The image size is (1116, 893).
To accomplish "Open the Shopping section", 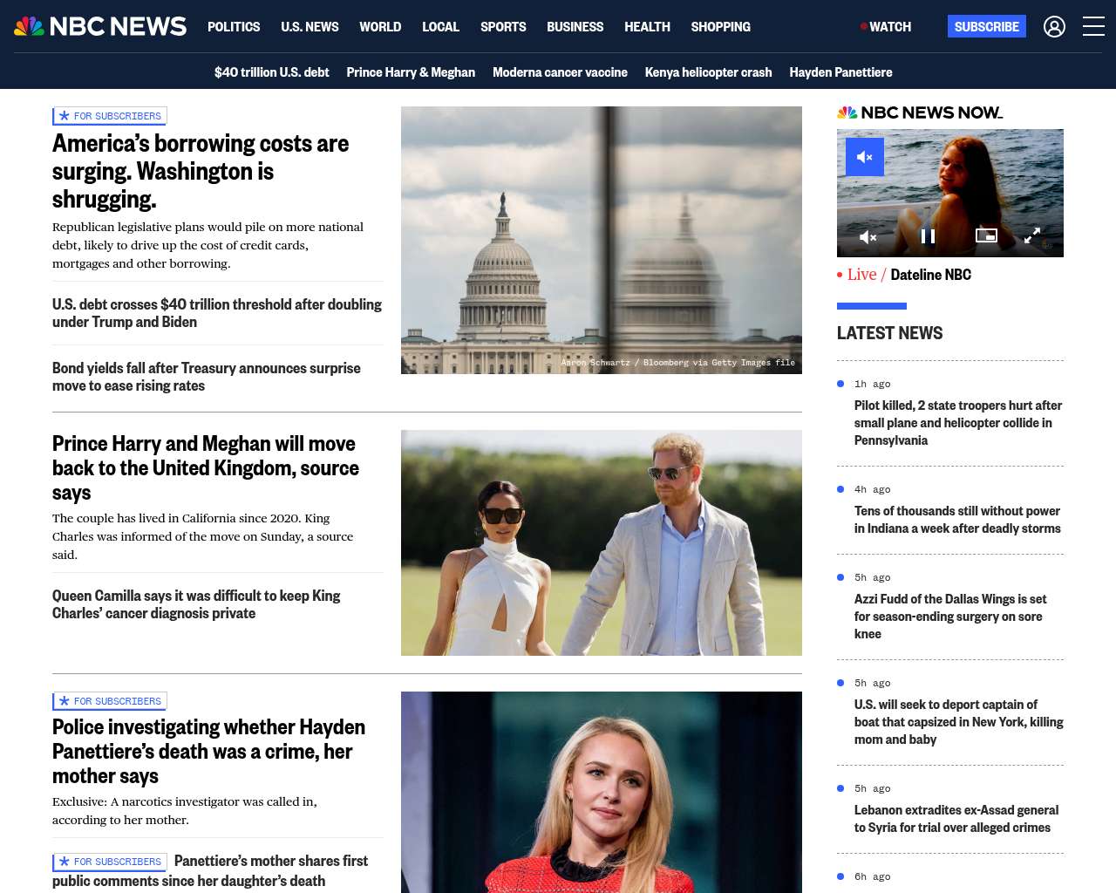I will coord(720,27).
